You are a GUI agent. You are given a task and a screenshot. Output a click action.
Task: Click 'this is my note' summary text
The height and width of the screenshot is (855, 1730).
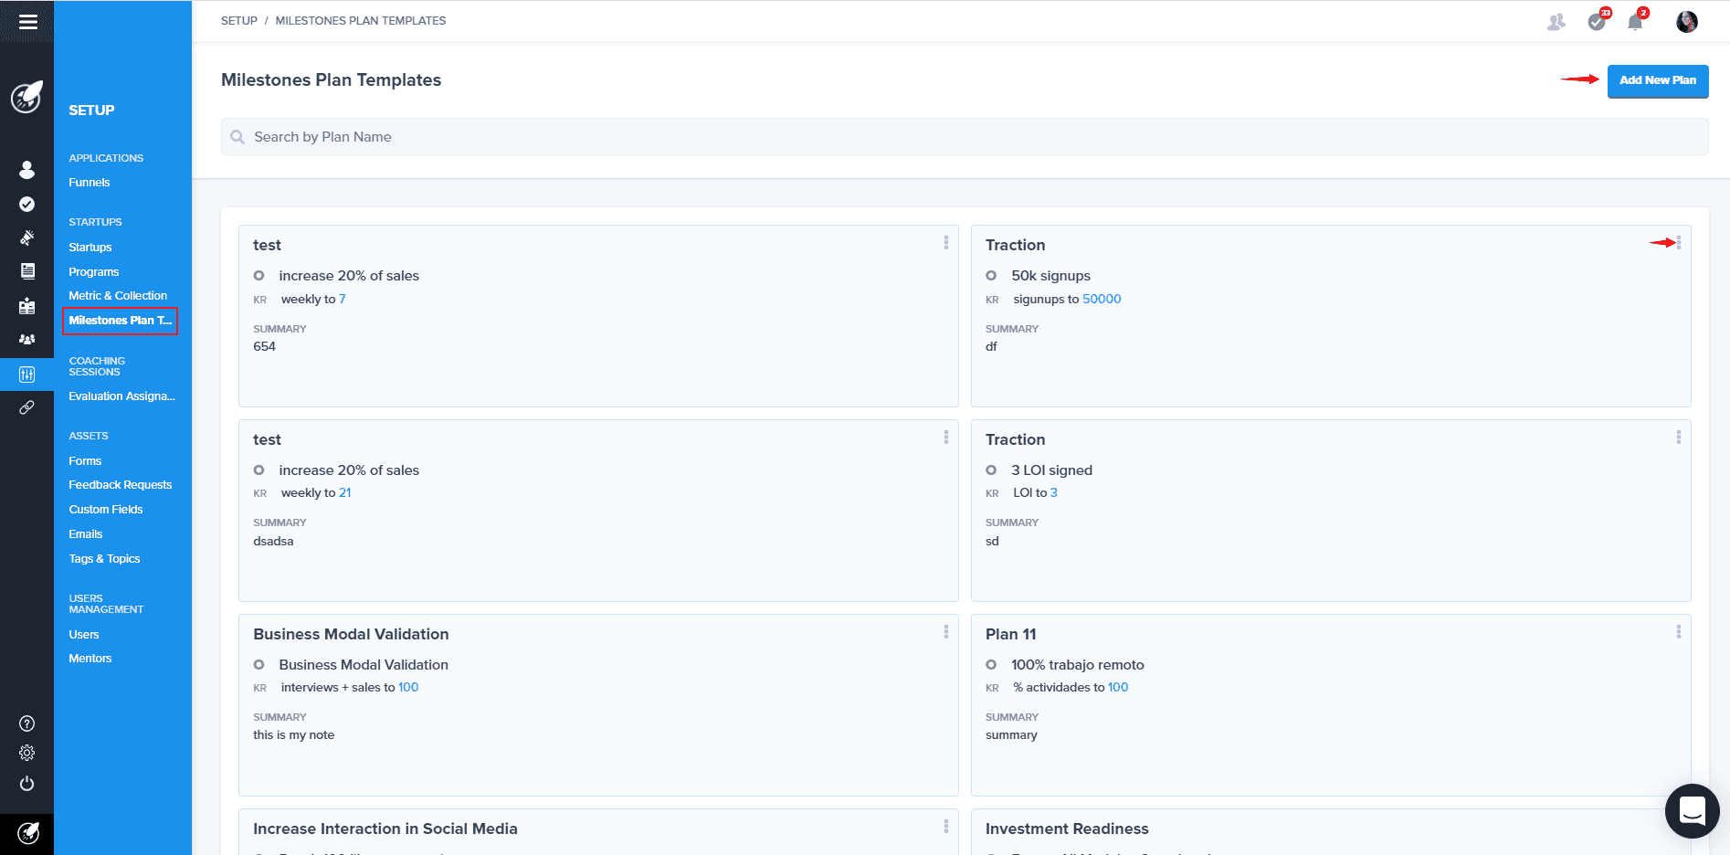click(x=294, y=734)
